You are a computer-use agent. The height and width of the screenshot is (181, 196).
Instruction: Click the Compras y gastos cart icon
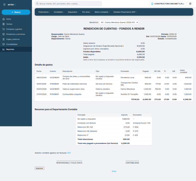click(x=4, y=29)
